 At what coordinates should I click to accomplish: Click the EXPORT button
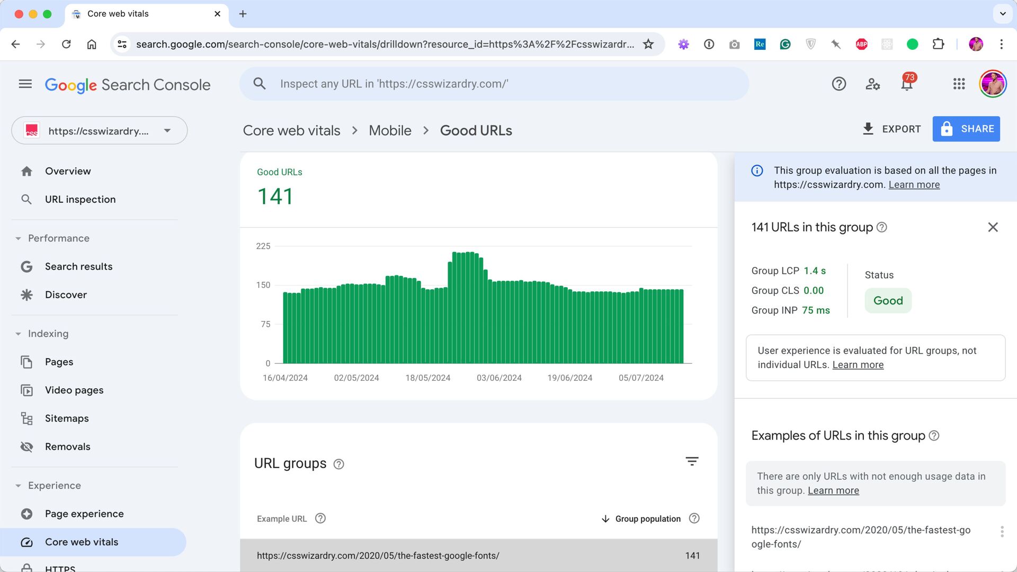pos(891,129)
